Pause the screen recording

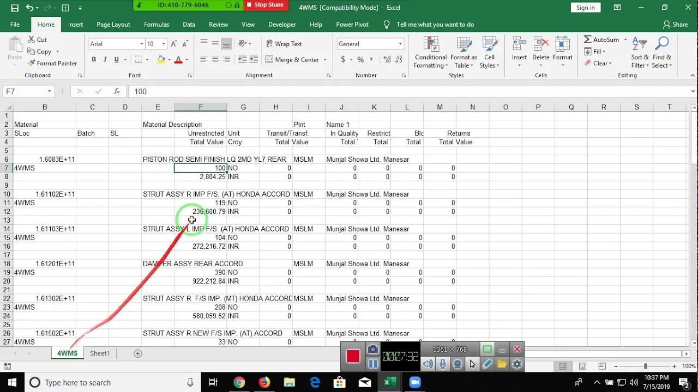click(373, 364)
